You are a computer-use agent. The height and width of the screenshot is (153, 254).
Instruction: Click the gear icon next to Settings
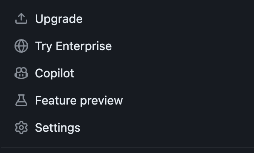pos(21,127)
